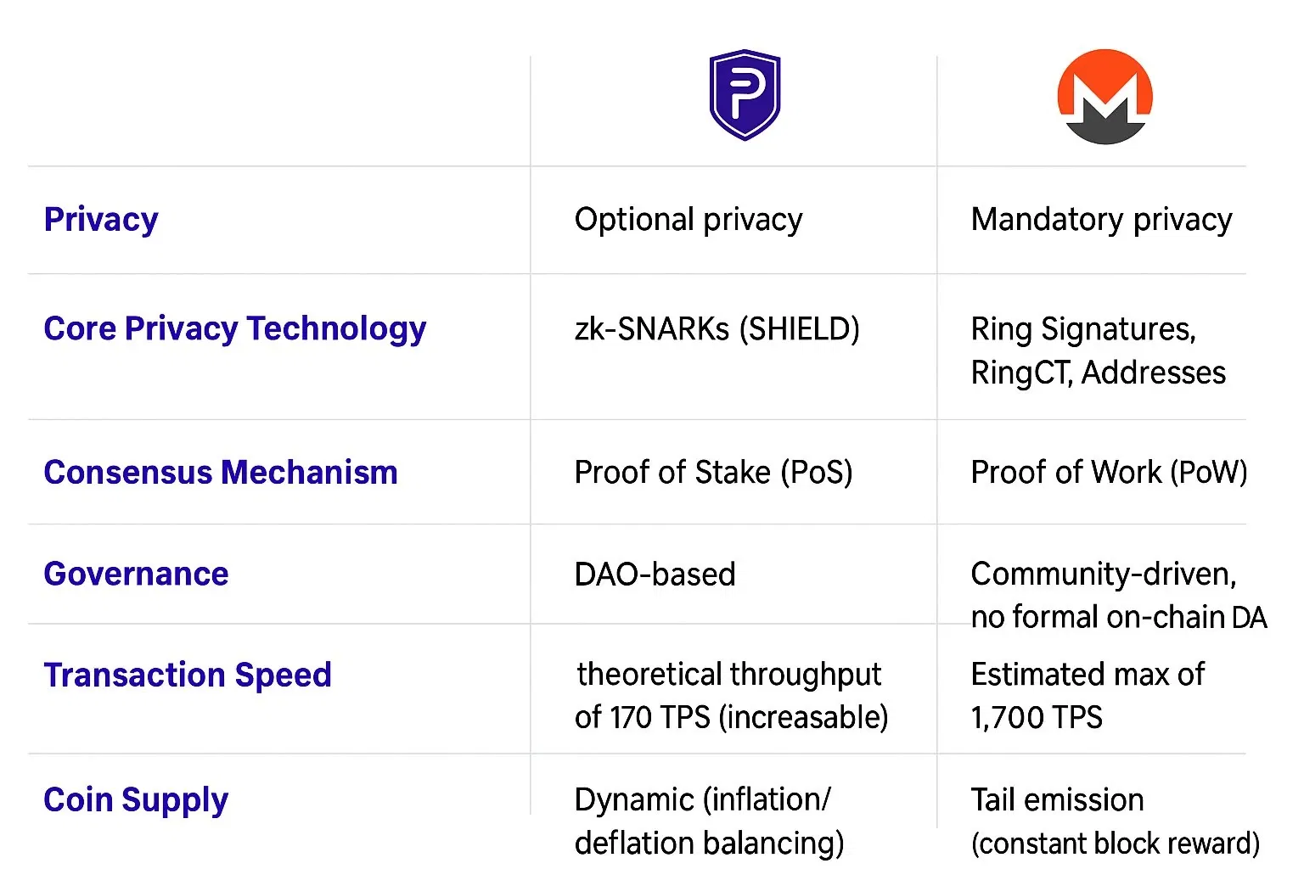Screen dimensions: 1304x869
Task: Click the zk-SNARKs (SHIELD) entry
Action: 717,329
